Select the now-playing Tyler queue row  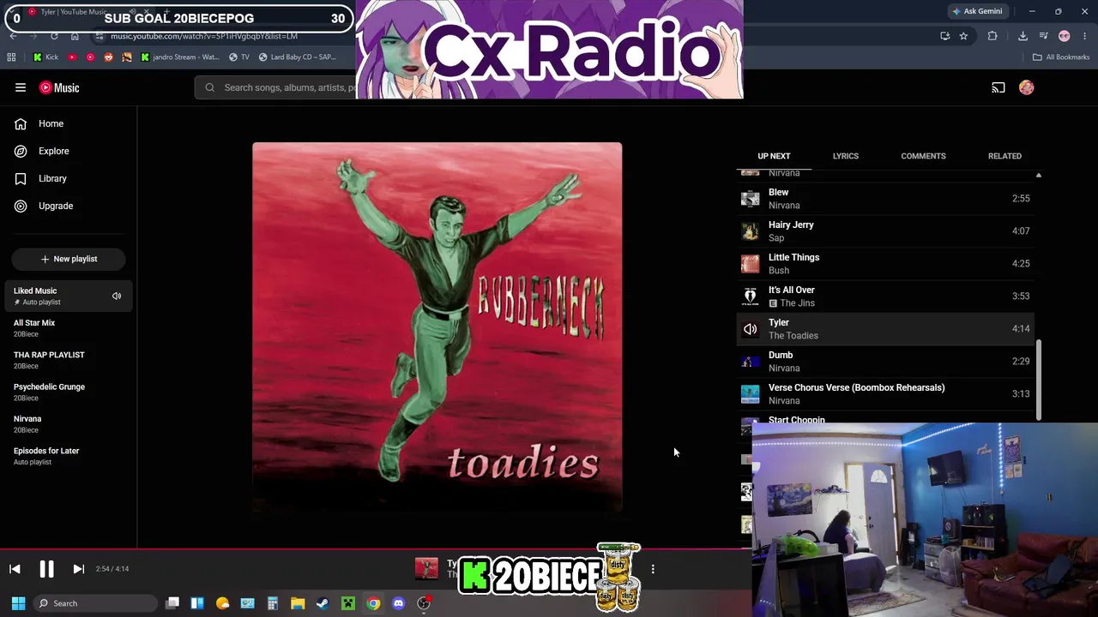point(886,329)
